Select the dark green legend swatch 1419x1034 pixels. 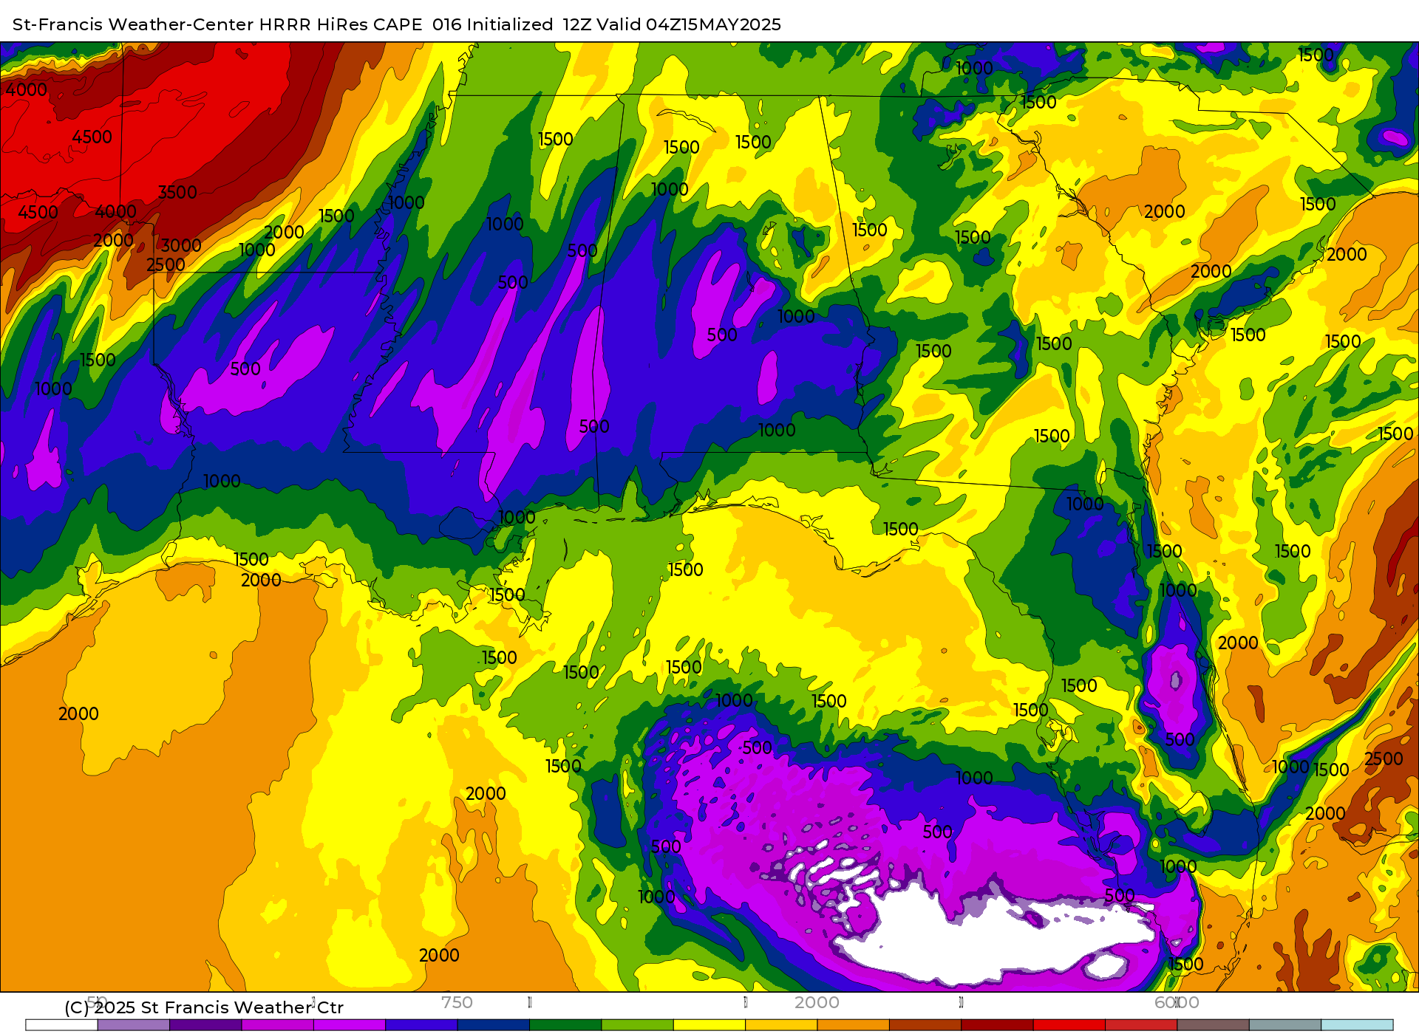(565, 1025)
